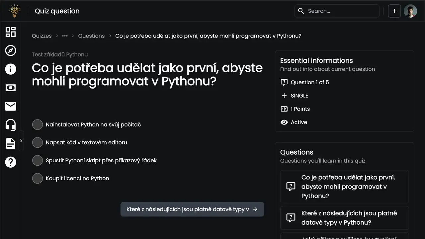Click the eye icon beside Active
Screen dimensions: 425x239
pos(284,122)
